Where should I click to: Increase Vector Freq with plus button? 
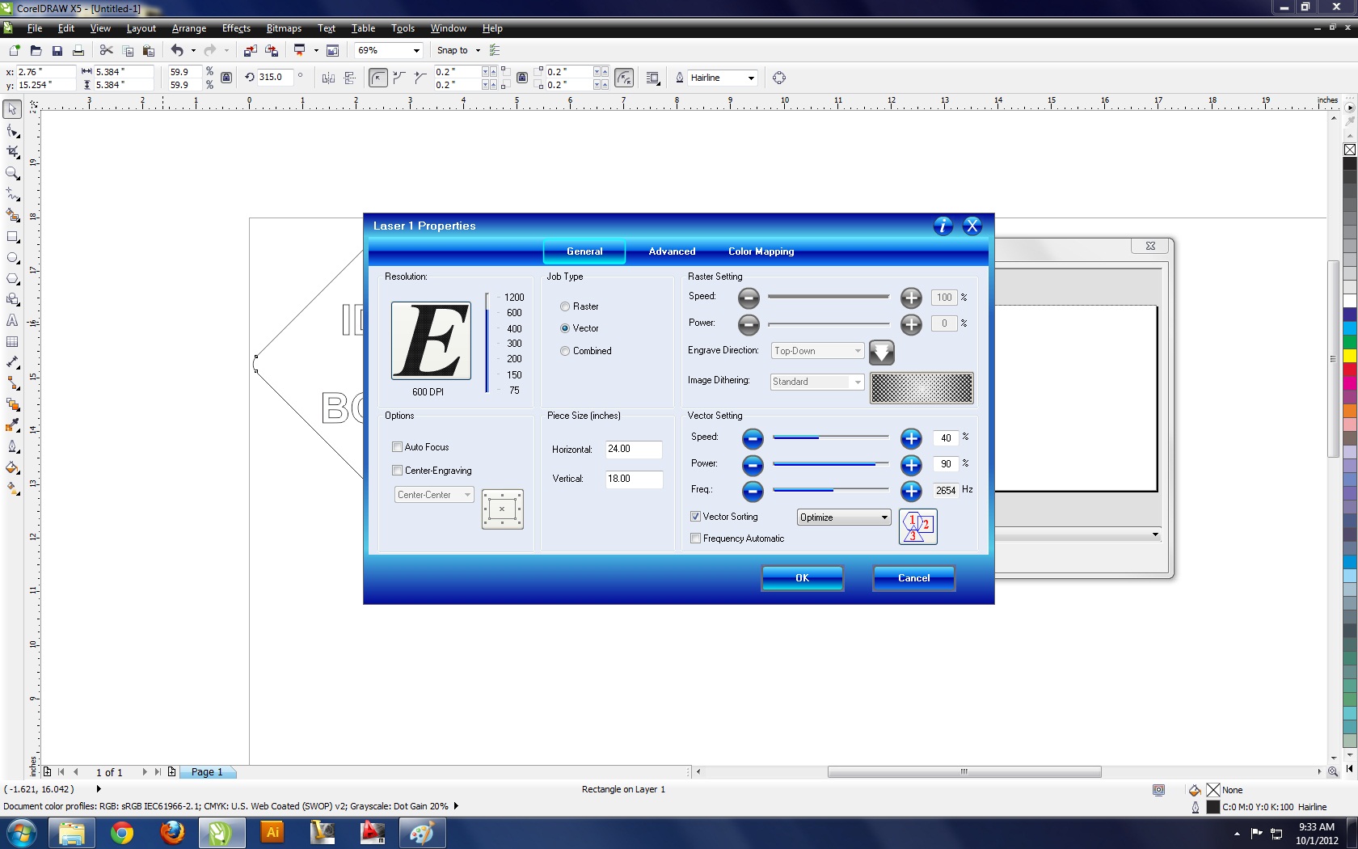[x=911, y=491]
